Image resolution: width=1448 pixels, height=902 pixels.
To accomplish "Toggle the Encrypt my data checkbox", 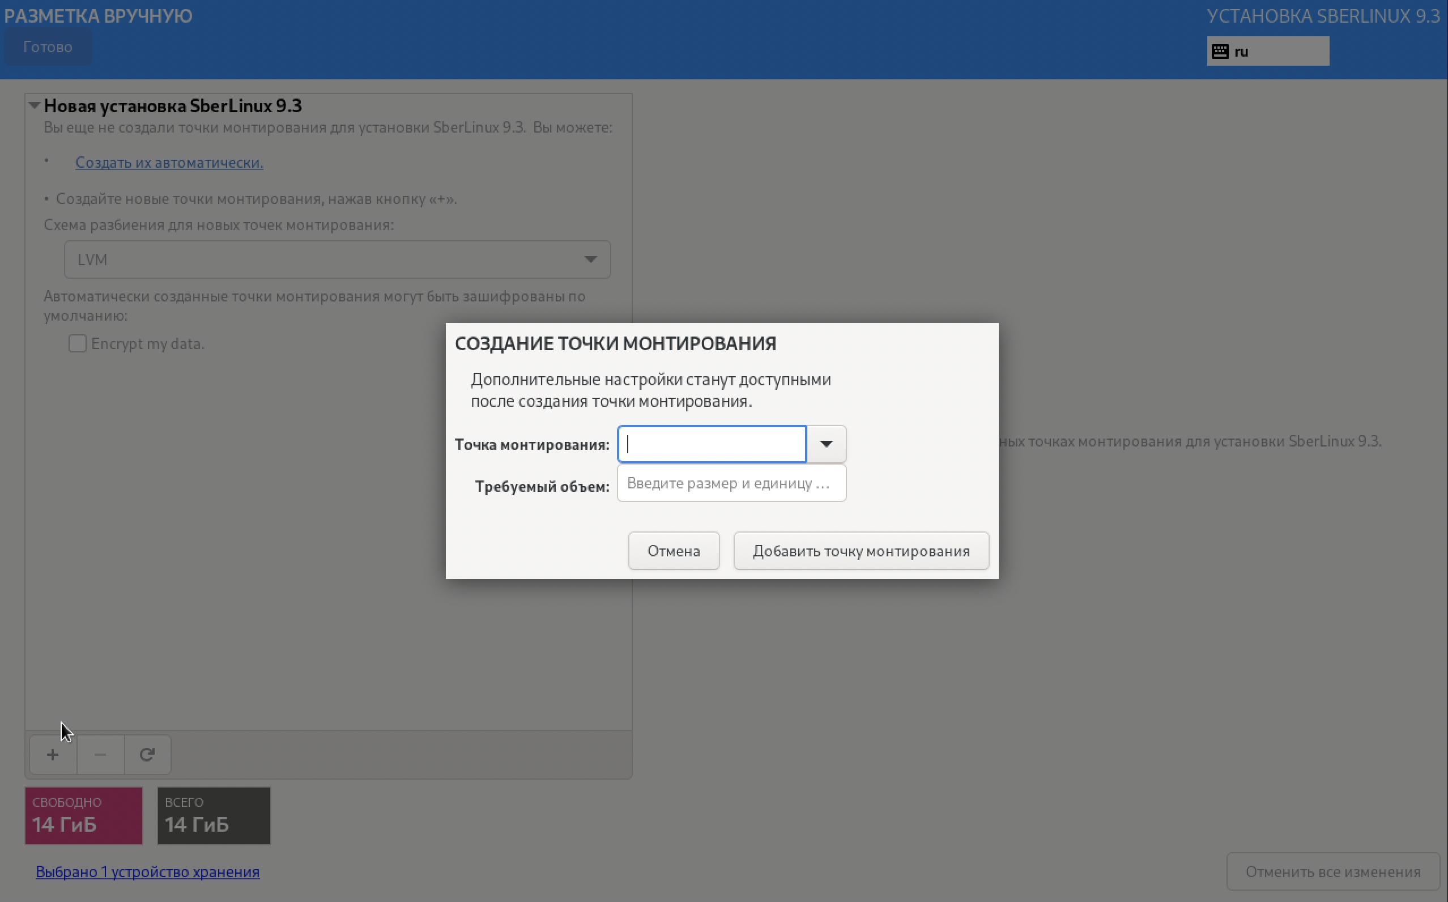I will click(x=78, y=343).
